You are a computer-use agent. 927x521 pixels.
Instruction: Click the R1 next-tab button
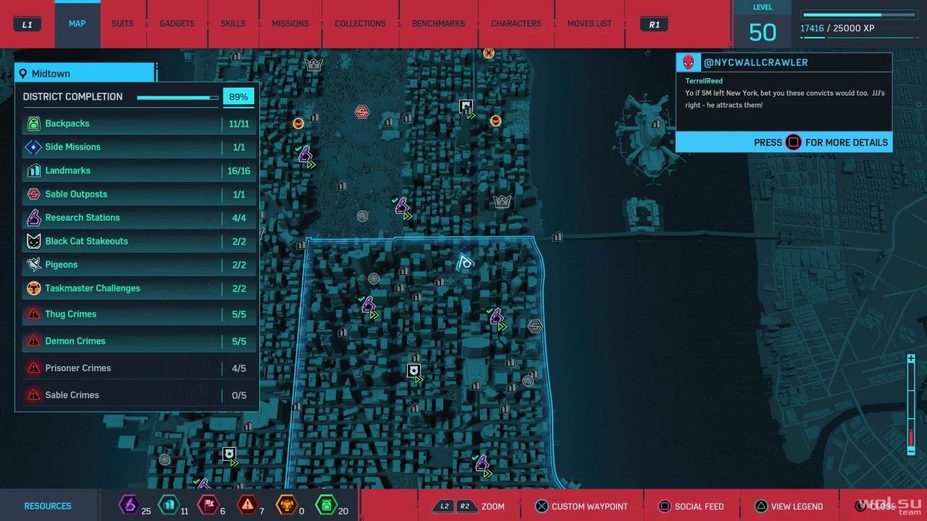pyautogui.click(x=655, y=24)
